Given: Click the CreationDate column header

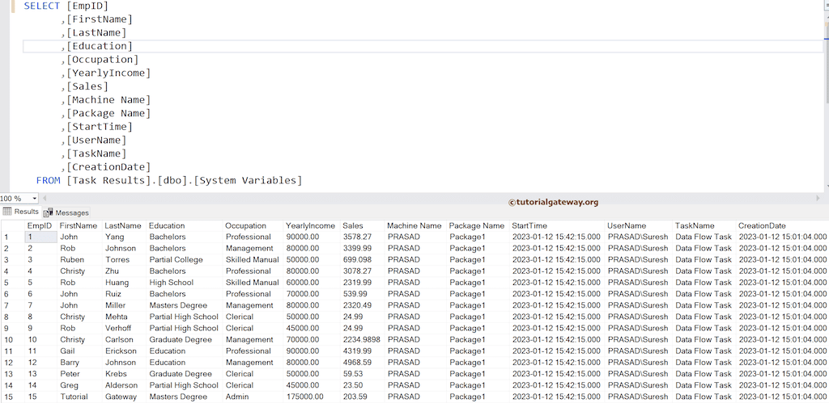Looking at the screenshot, I should point(783,225).
